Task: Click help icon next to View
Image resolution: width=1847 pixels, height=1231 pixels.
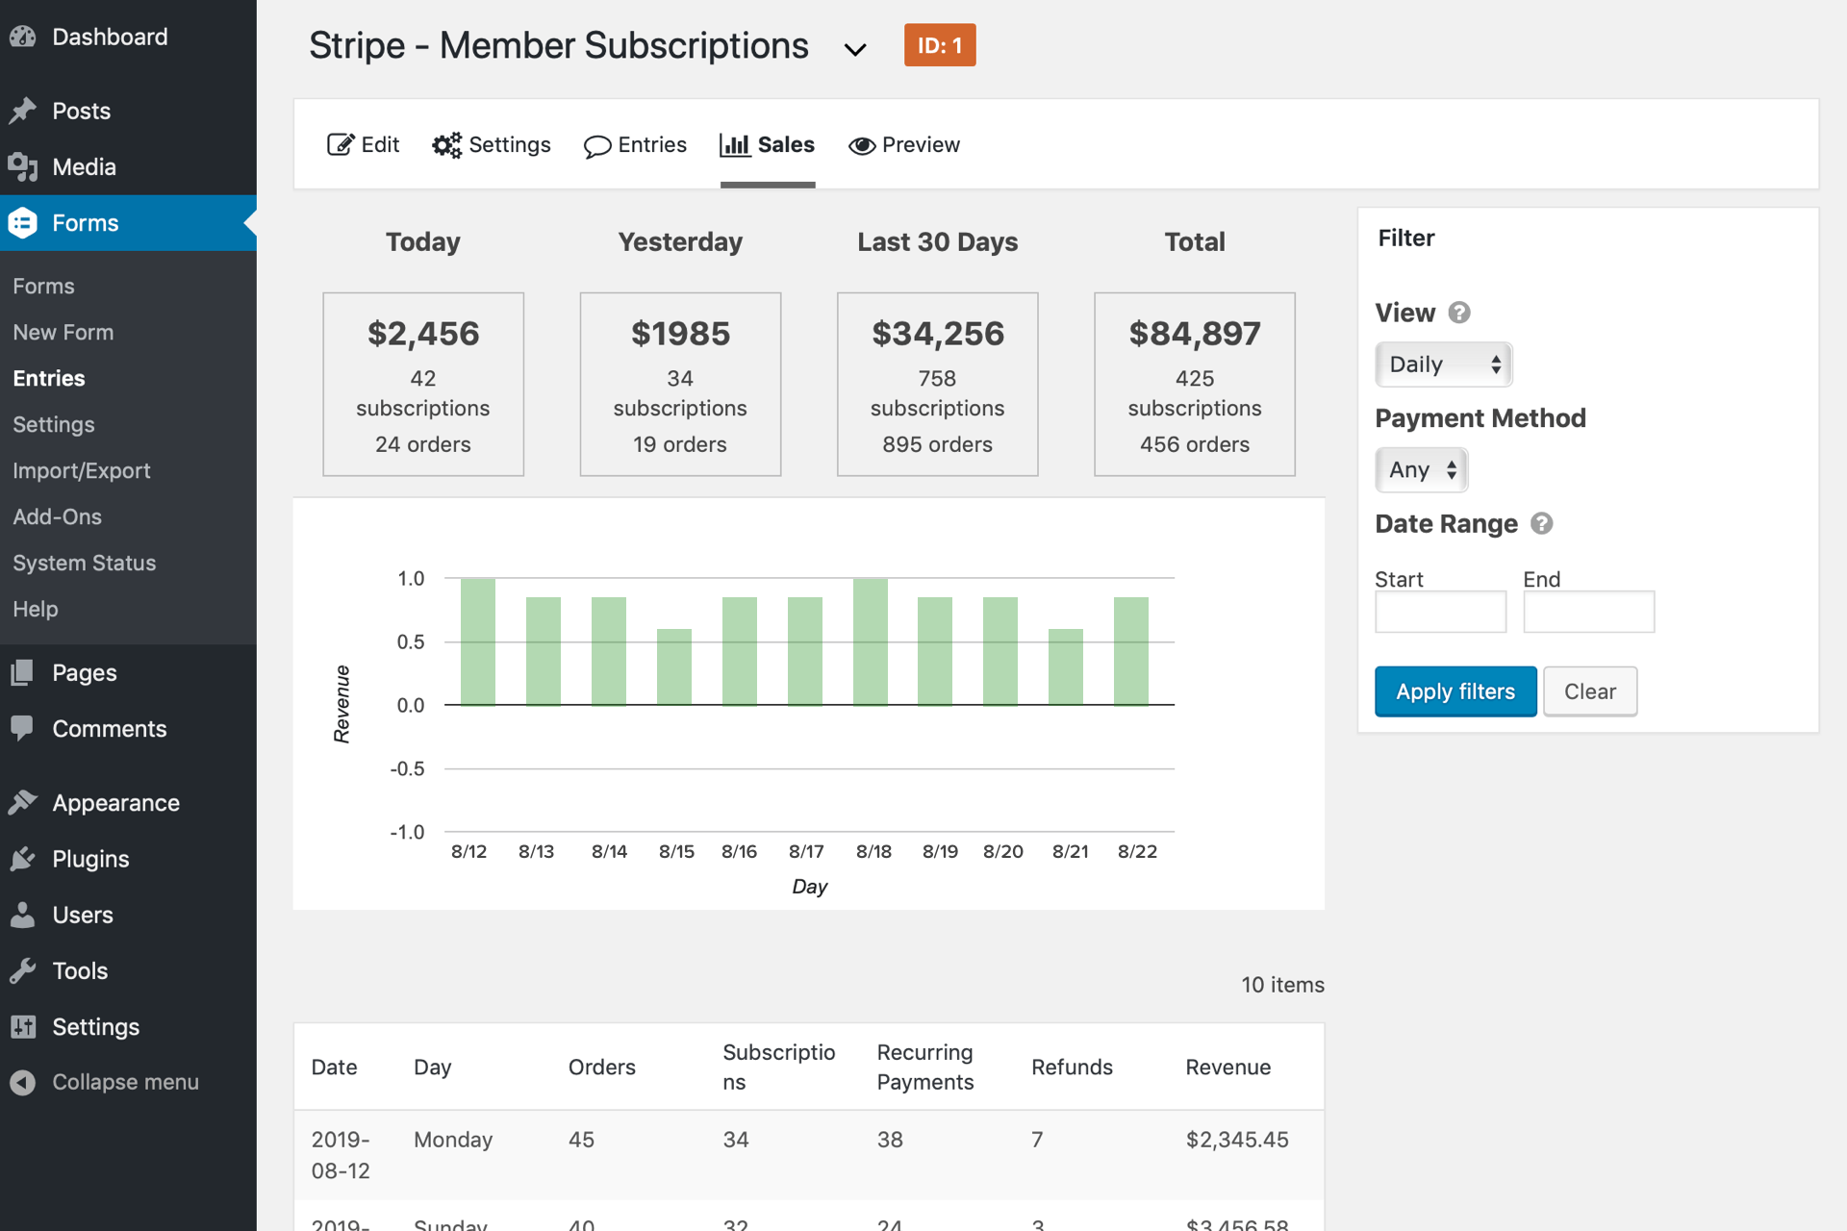Action: (x=1458, y=313)
